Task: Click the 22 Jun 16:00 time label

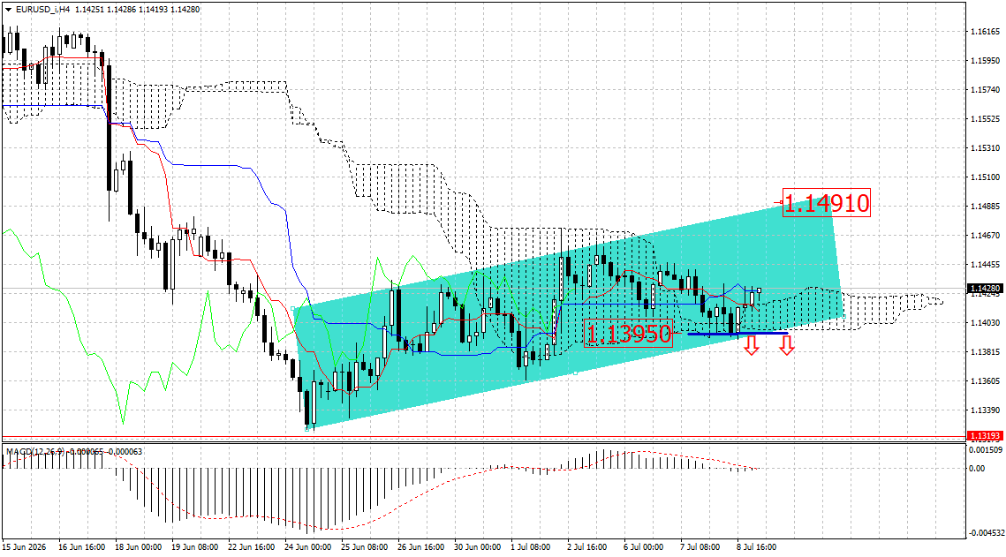Action: pos(252,547)
